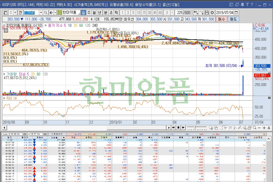Open the sound options dropdown arrow
Viewport: 273px width, 182px height.
(x=55, y=13)
